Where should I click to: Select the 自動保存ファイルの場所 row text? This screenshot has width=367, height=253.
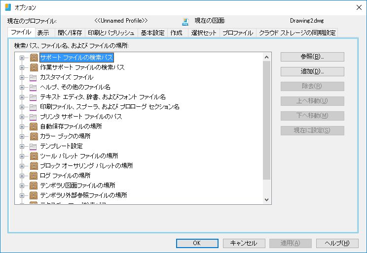click(x=71, y=126)
